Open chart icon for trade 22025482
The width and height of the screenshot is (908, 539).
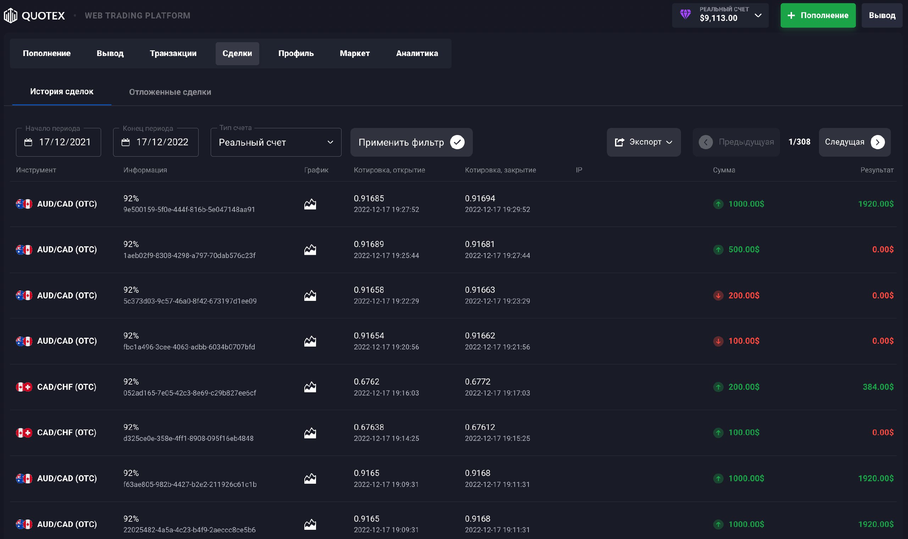310,524
